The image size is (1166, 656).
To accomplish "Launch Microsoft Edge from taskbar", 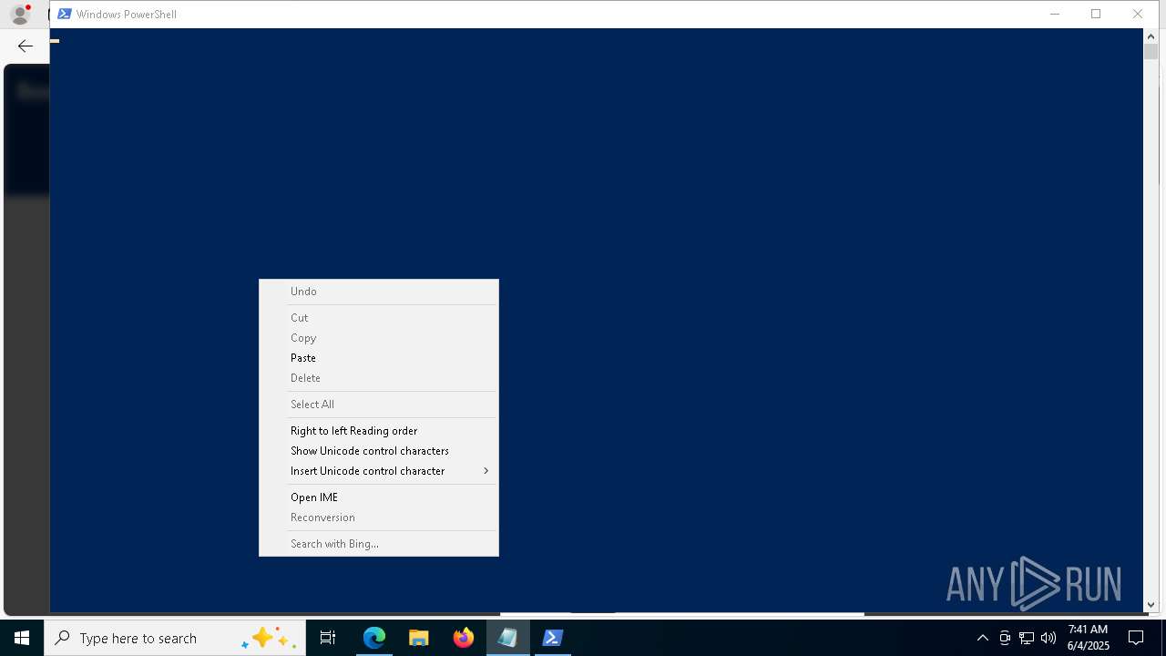I will (x=374, y=638).
